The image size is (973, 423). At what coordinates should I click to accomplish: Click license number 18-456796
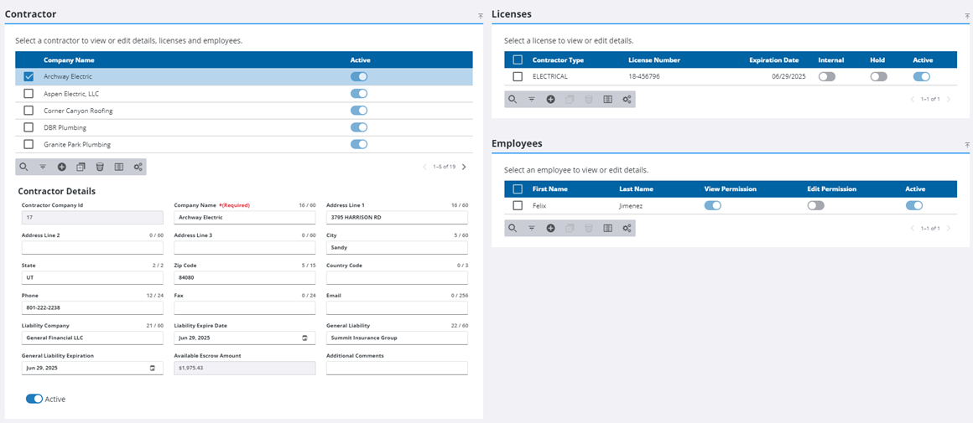pos(643,77)
